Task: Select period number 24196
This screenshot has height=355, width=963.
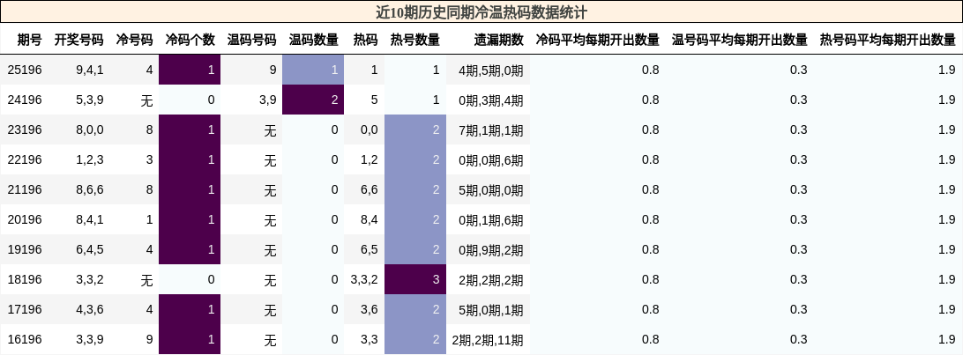Action: click(25, 100)
